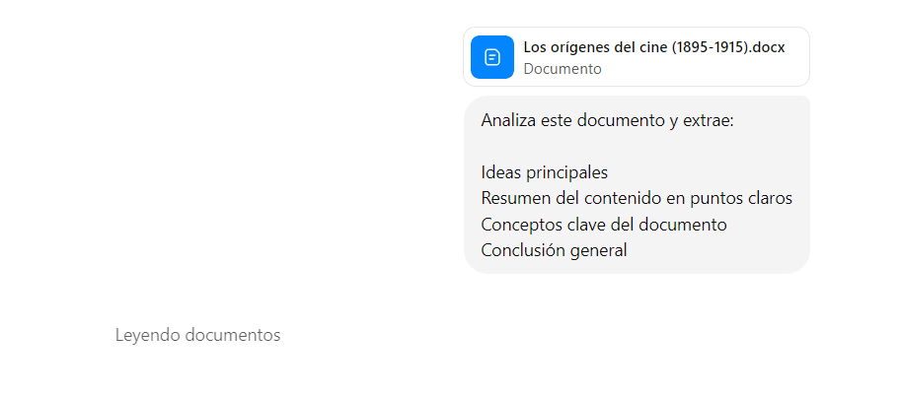Click the "Leyendo documentos" status text
901x397 pixels.
197,335
